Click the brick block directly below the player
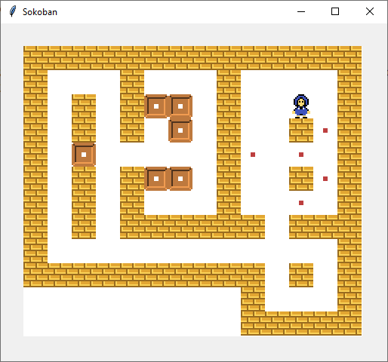Screen dimensions: 388x362 coord(301,130)
